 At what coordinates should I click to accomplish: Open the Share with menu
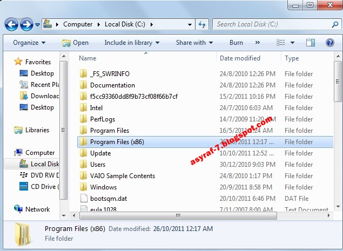point(194,43)
